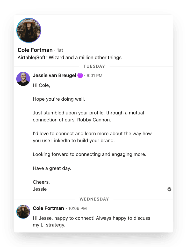This screenshot has width=187, height=247.
Task: Open Cole Fortman's small reply avatar
Action: coord(23,211)
